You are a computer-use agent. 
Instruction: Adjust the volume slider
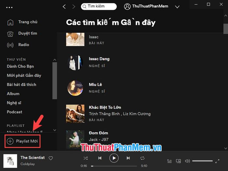(x=202, y=161)
